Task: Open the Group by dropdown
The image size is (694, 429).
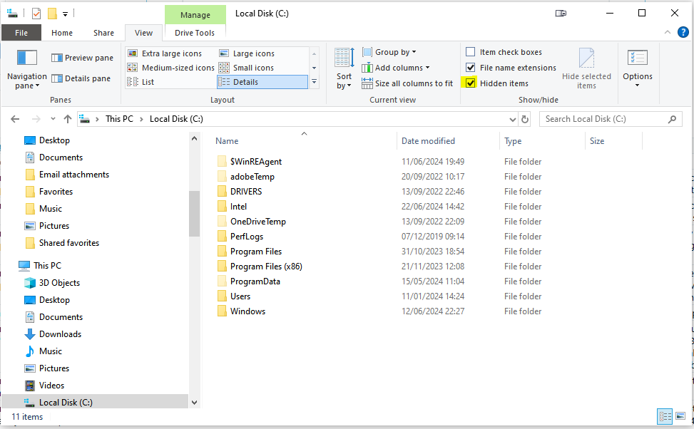Action: pyautogui.click(x=389, y=51)
